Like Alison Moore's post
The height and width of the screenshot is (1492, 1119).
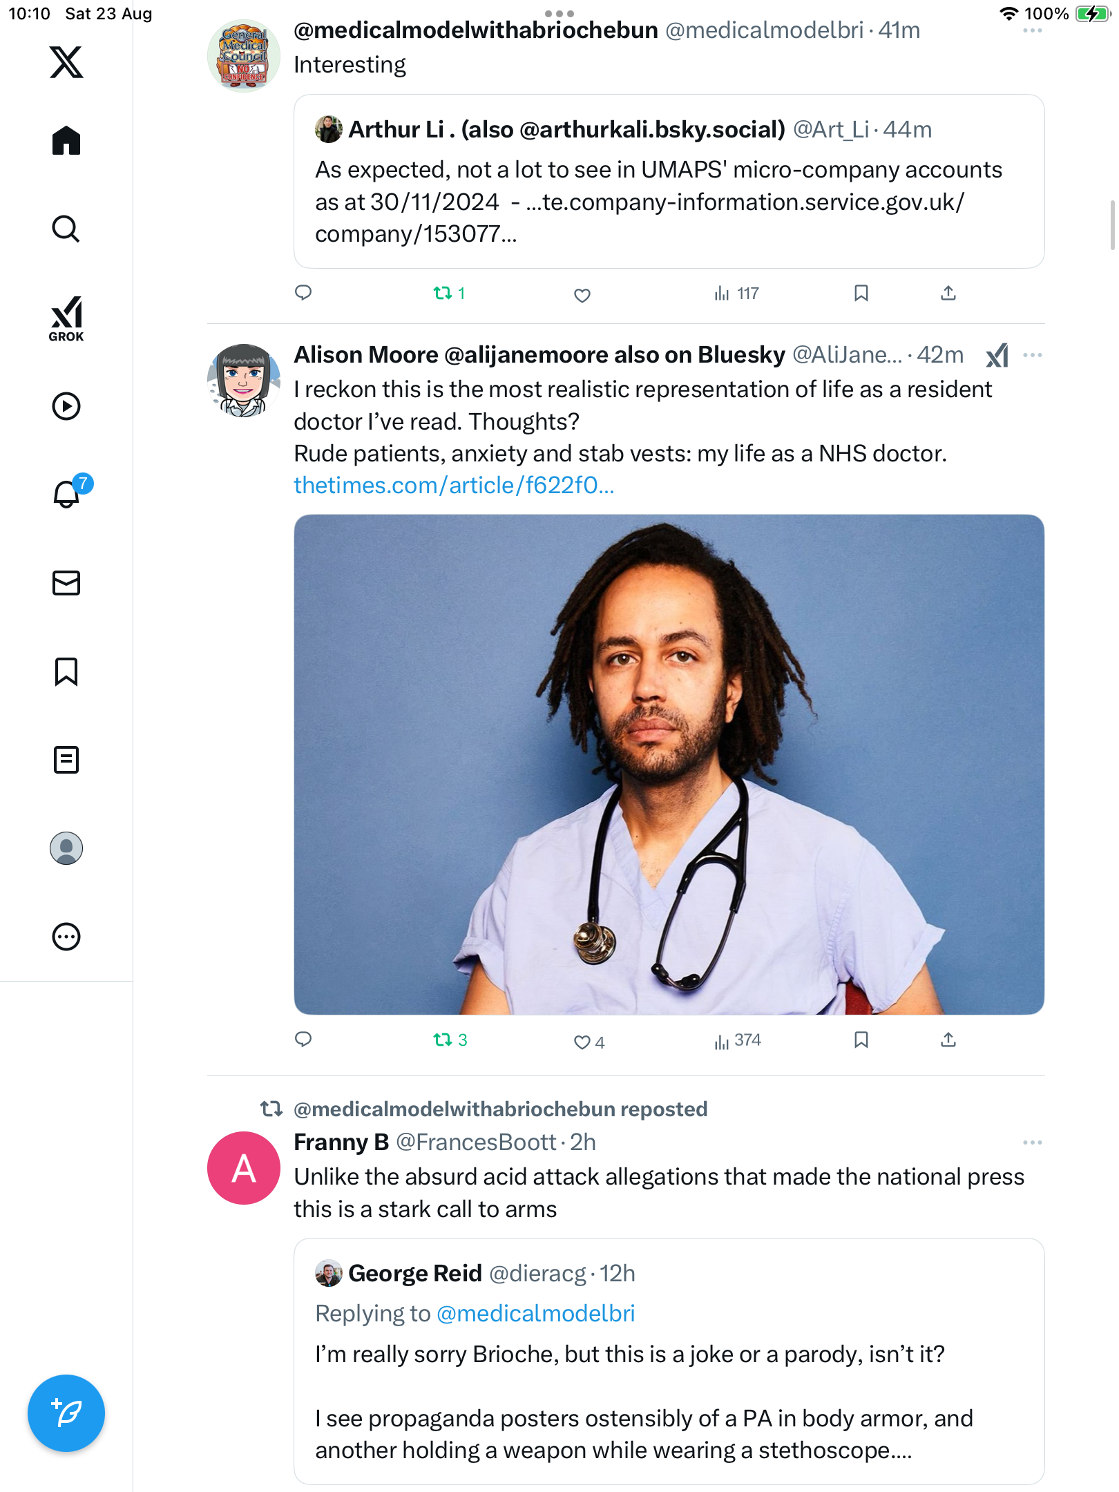pos(582,1042)
